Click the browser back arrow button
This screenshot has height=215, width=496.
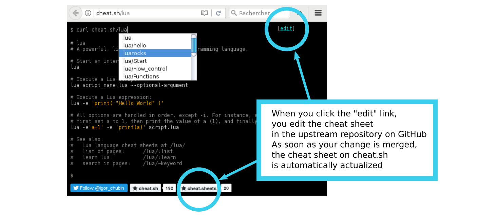click(x=75, y=13)
